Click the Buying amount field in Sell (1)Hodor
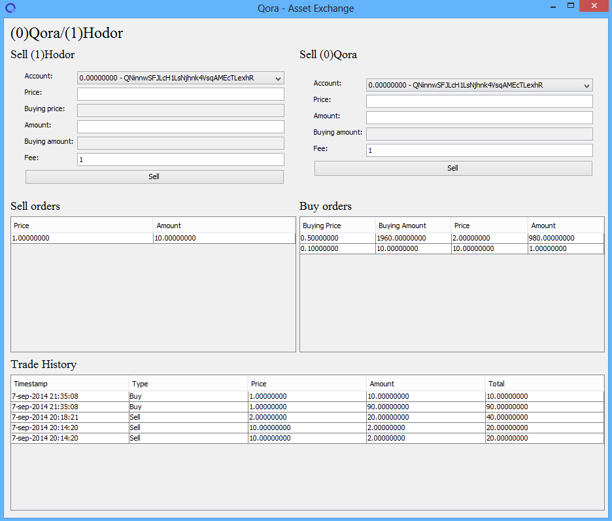The height and width of the screenshot is (521, 612). tap(180, 143)
